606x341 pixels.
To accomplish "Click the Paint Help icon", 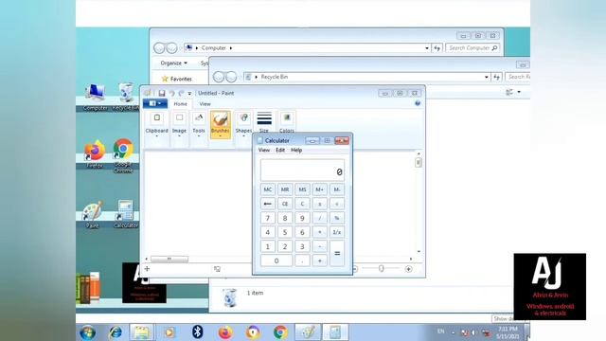I will [x=418, y=103].
